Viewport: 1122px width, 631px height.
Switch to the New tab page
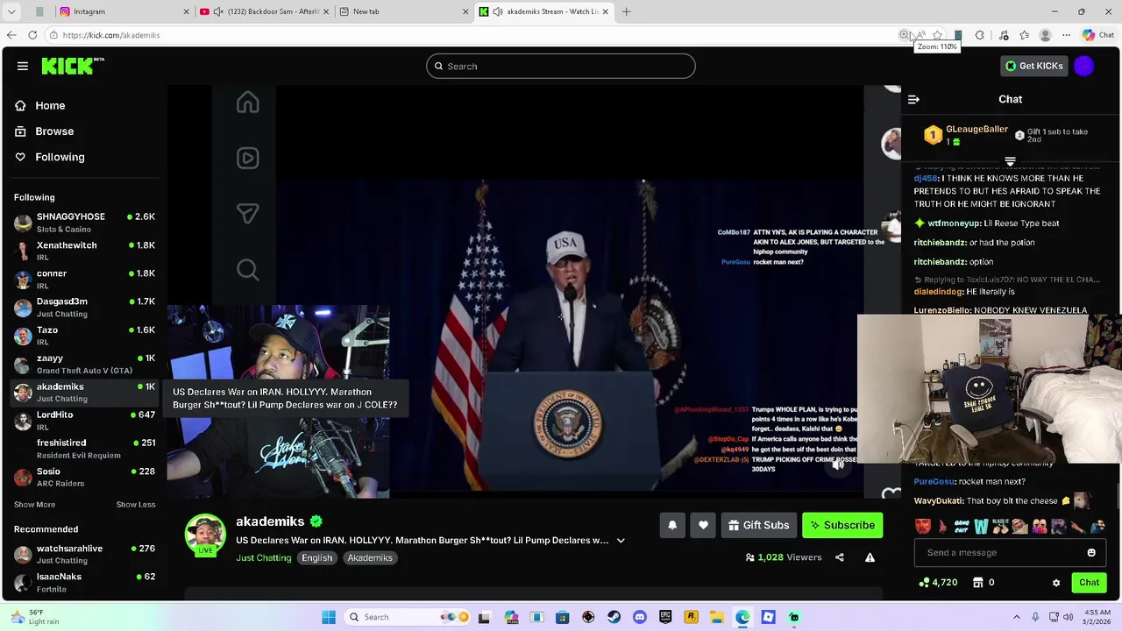point(403,11)
